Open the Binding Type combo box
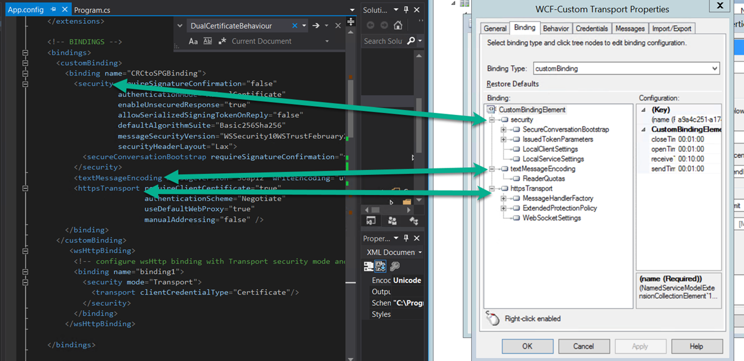The image size is (744, 361). (715, 69)
